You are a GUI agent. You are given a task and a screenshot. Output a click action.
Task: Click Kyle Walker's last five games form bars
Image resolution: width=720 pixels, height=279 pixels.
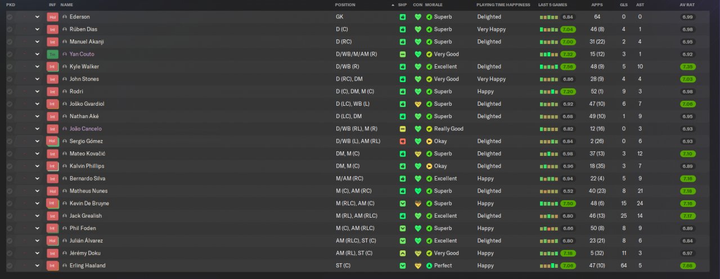pos(548,66)
